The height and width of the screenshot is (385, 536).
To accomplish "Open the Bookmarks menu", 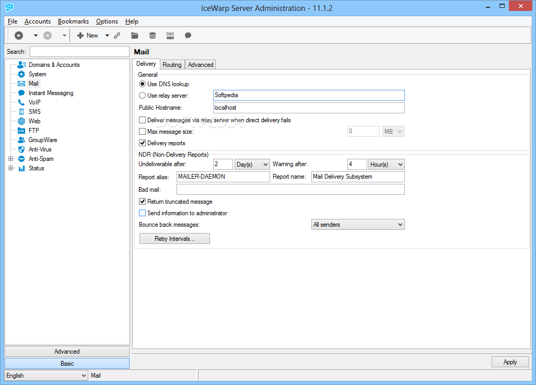I will (x=73, y=21).
